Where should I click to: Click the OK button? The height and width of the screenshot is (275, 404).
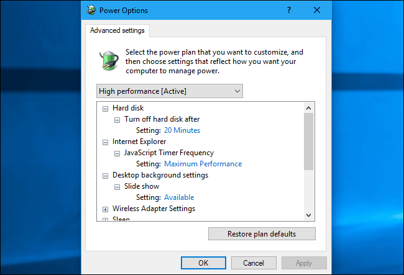203,263
